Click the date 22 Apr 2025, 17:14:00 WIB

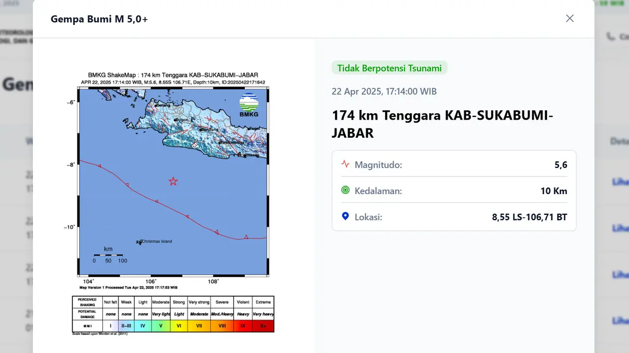click(x=384, y=92)
